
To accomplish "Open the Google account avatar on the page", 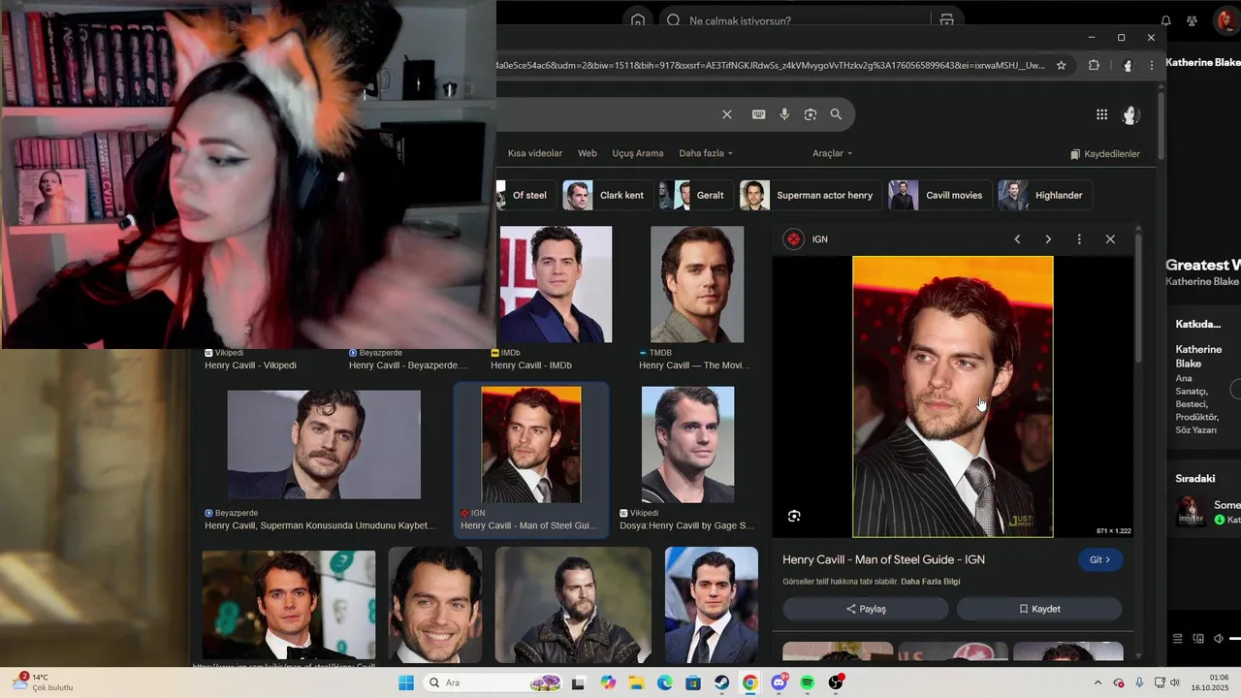I will coord(1130,114).
